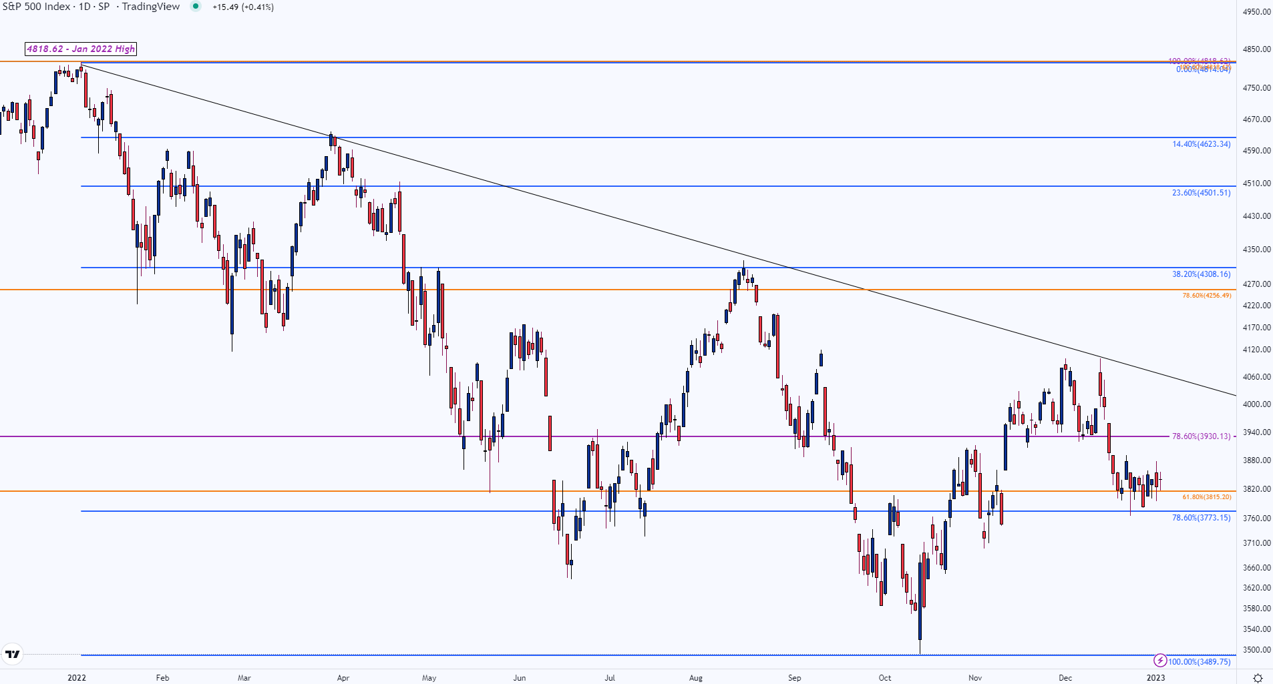This screenshot has width=1273, height=684.
Task: Click the 4120.00 price axis label
Action: click(1256, 350)
